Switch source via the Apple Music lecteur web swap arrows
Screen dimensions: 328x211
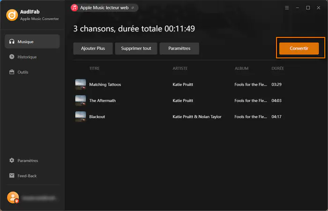133,8
